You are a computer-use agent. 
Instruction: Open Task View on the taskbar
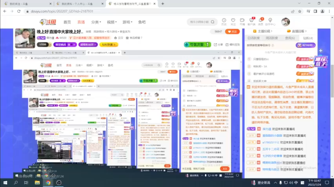point(26,182)
